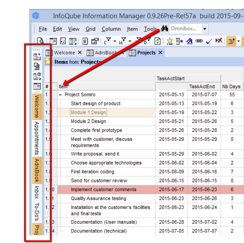Viewport: 244px width, 243px height.
Task: Switch to the AdrsBook tab at top
Action: (x=106, y=53)
